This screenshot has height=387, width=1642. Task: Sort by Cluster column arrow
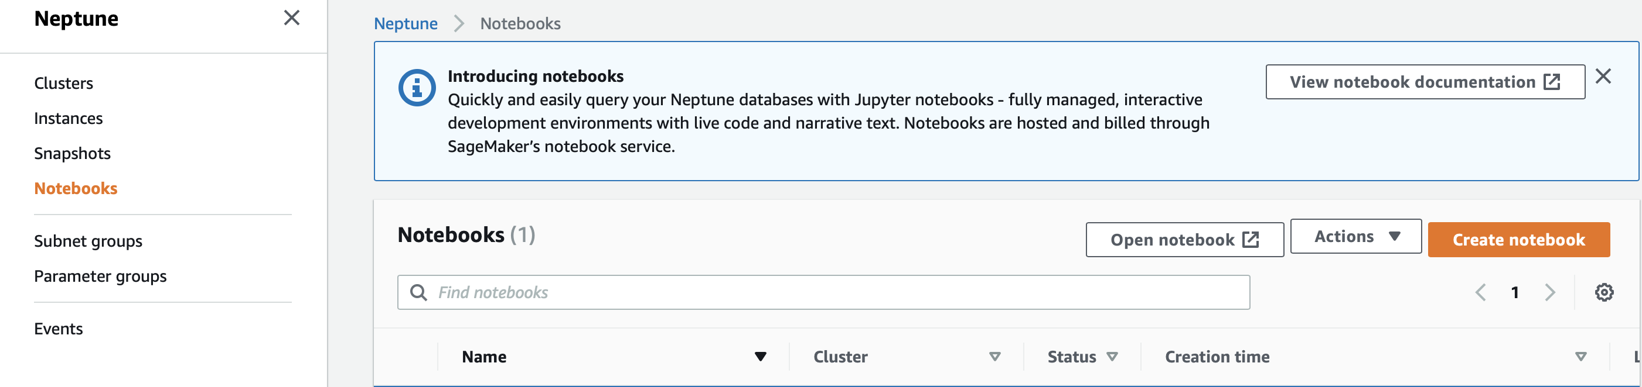pyautogui.click(x=994, y=357)
